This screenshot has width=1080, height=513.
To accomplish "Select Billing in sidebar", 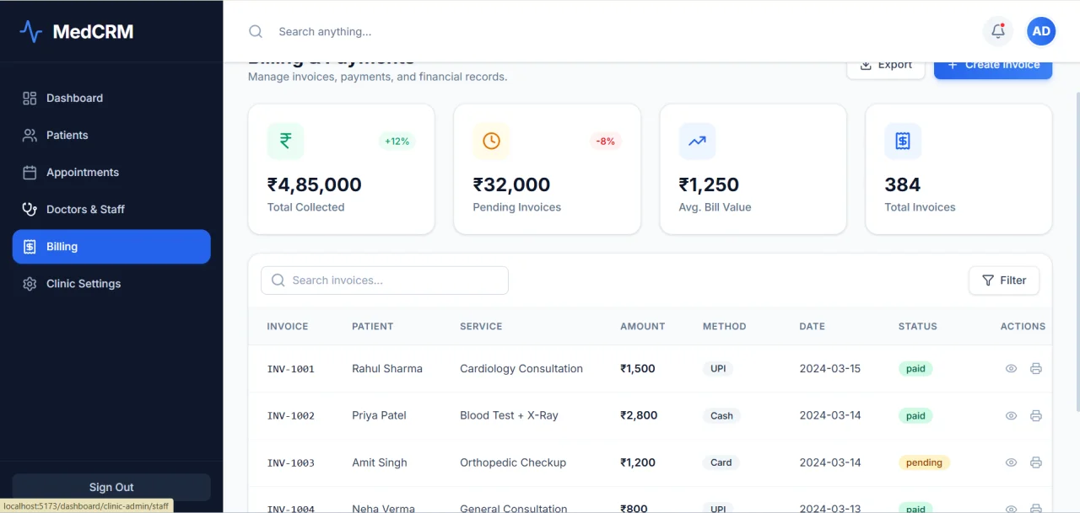I will coord(111,247).
